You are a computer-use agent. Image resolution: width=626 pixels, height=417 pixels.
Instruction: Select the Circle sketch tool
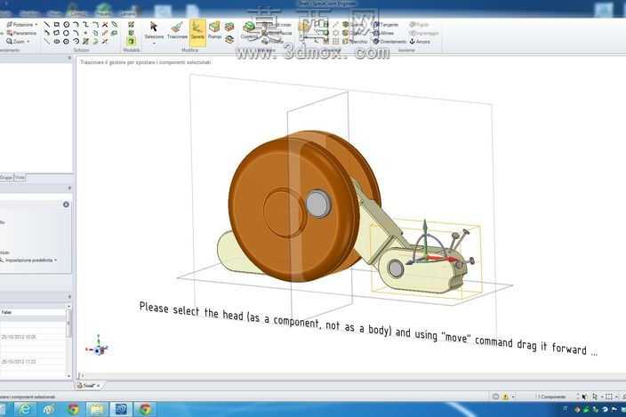click(67, 25)
